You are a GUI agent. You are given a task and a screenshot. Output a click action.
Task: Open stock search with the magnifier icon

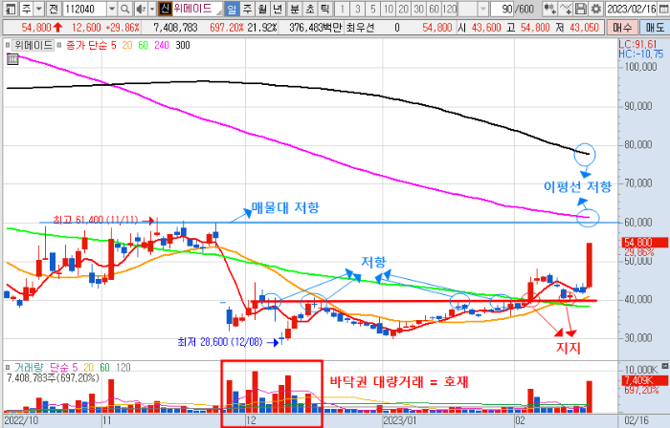pos(124,9)
